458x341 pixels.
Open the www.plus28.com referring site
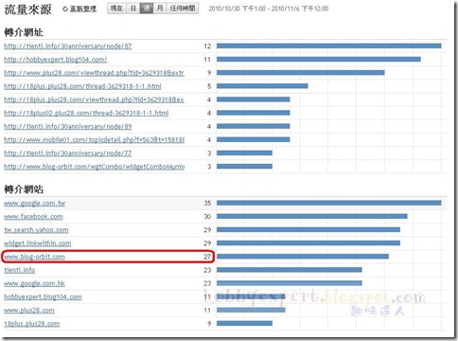point(29,310)
